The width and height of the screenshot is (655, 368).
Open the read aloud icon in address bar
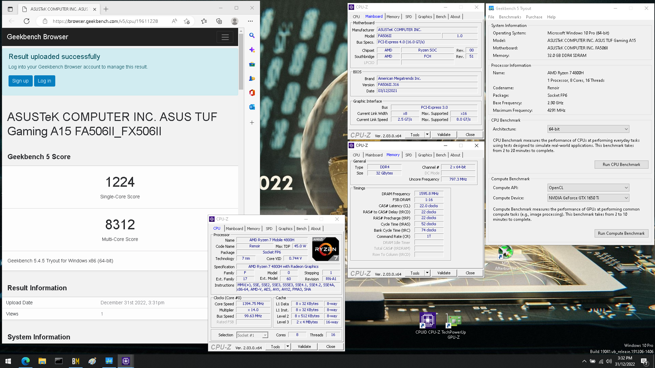pyautogui.click(x=174, y=21)
